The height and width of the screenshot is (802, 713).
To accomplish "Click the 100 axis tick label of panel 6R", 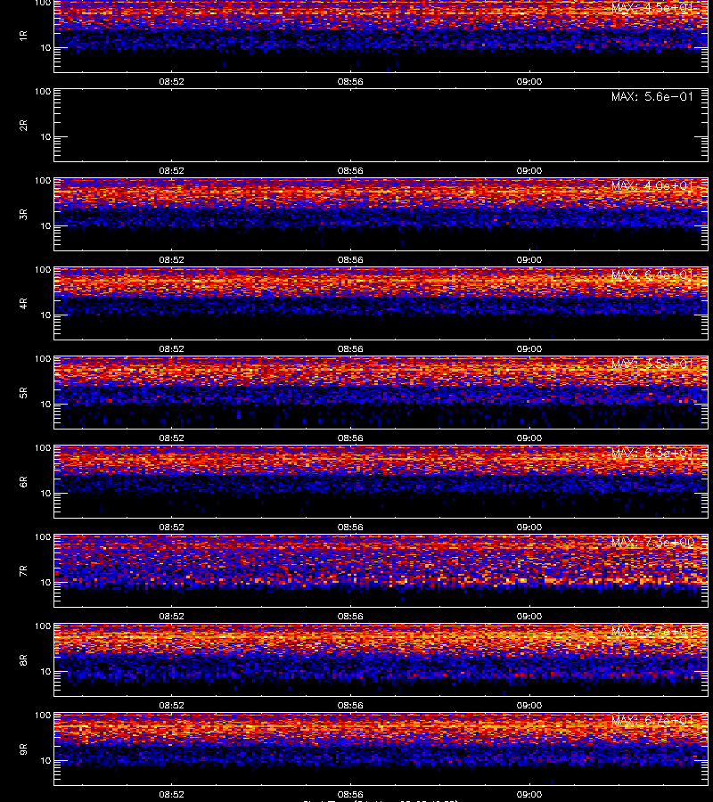I will pos(43,448).
